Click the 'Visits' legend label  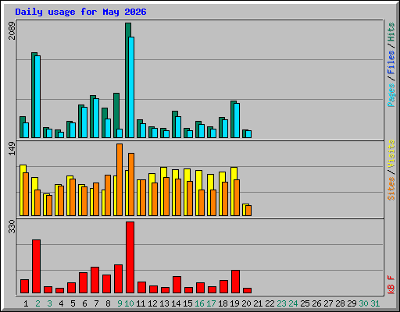click(x=391, y=154)
